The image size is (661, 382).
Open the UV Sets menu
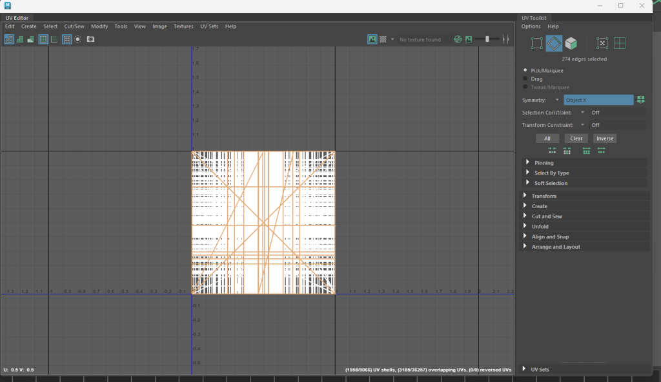coord(209,26)
